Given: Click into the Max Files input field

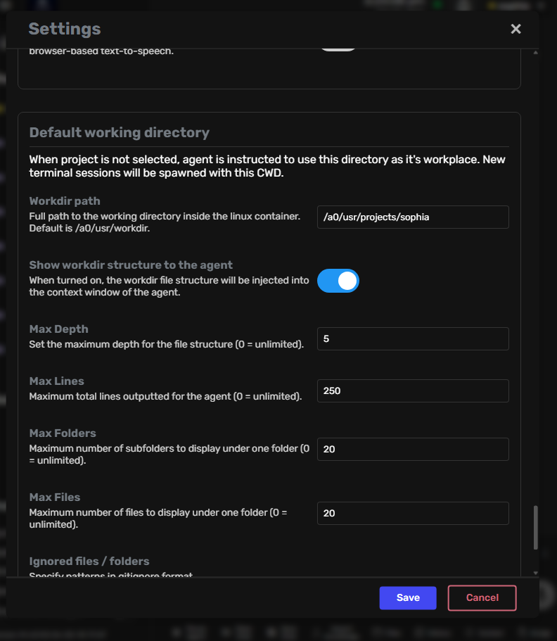Looking at the screenshot, I should pos(413,513).
